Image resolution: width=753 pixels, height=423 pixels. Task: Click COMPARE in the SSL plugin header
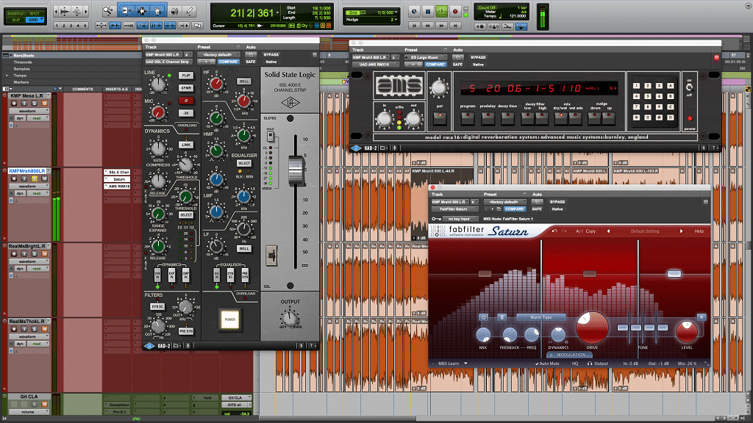228,62
